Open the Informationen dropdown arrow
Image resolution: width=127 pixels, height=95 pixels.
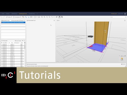point(21,17)
